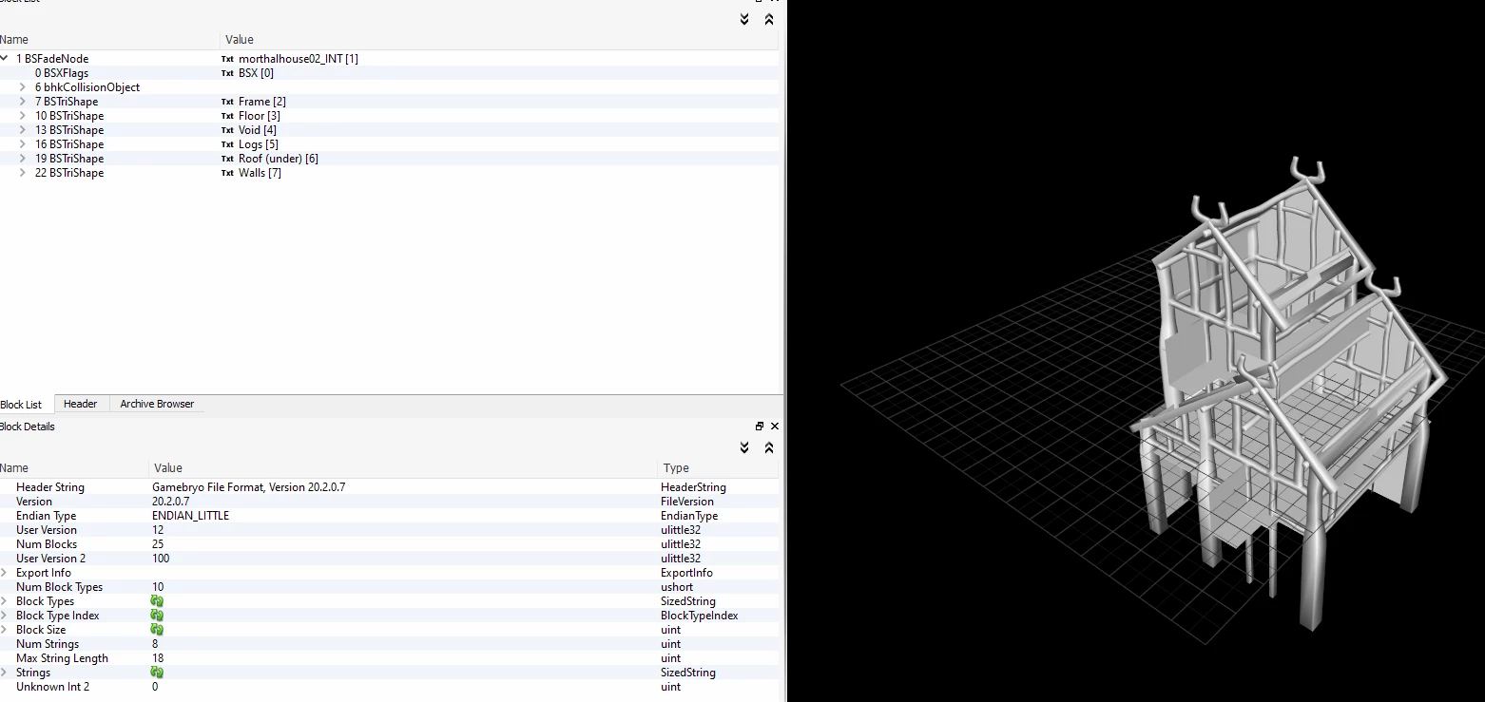Click the Txt icon beside BSX [0]
Screen dimensions: 1485x702
pyautogui.click(x=227, y=73)
